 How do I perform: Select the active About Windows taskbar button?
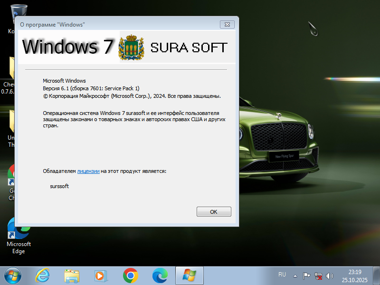(189, 275)
